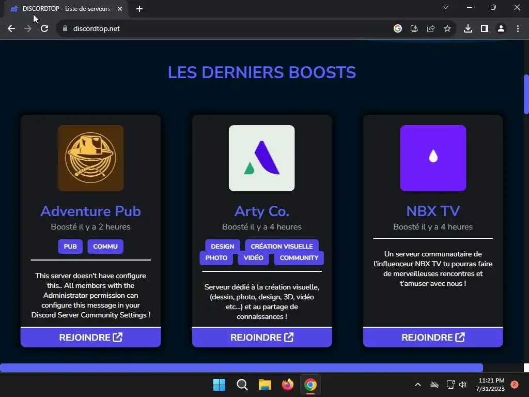Open network settings tray icon
This screenshot has width=529, height=397.
pyautogui.click(x=450, y=385)
